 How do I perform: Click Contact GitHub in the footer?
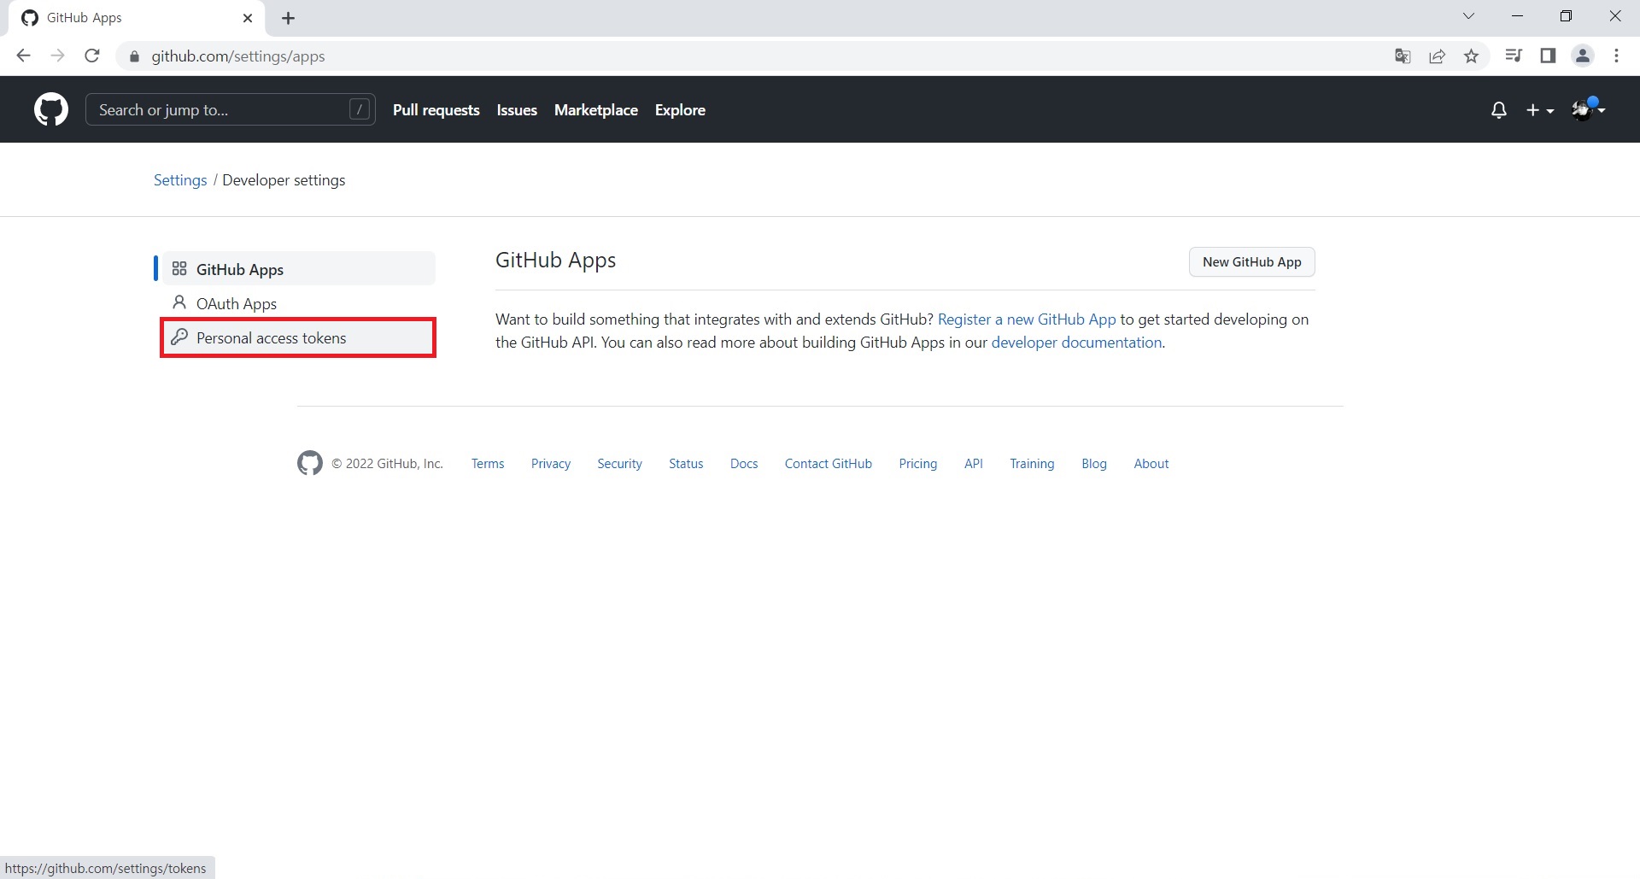point(829,464)
